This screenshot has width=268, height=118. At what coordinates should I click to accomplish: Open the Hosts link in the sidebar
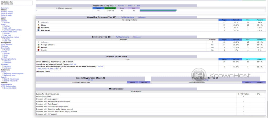(3, 24)
